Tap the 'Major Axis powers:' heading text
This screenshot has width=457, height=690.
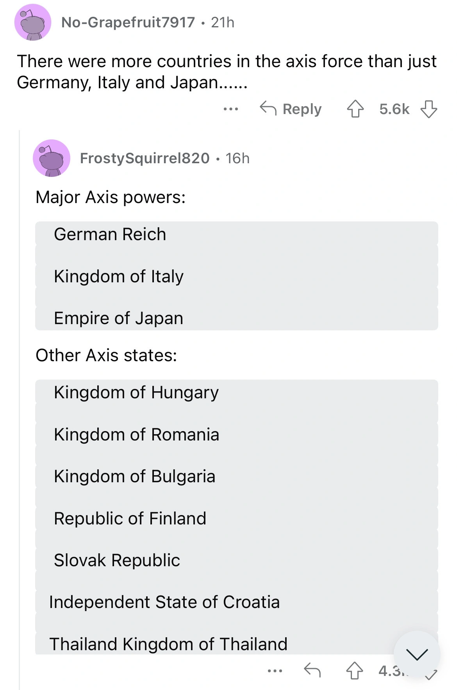tap(111, 197)
